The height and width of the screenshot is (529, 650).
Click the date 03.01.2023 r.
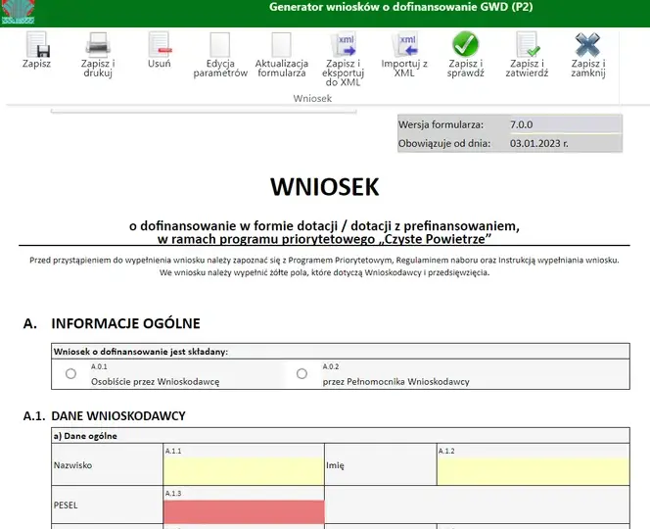[539, 144]
